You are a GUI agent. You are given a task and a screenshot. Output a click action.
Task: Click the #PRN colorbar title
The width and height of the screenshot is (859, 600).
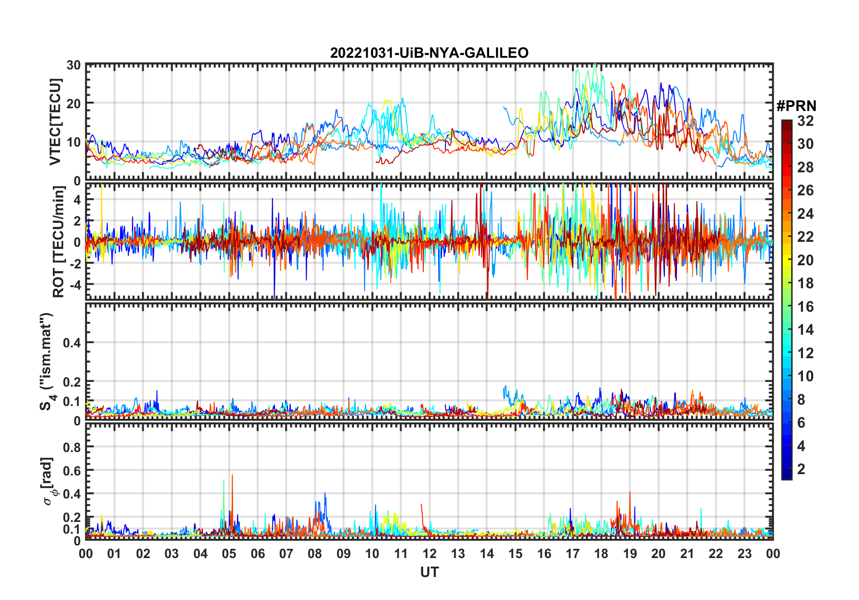[796, 106]
